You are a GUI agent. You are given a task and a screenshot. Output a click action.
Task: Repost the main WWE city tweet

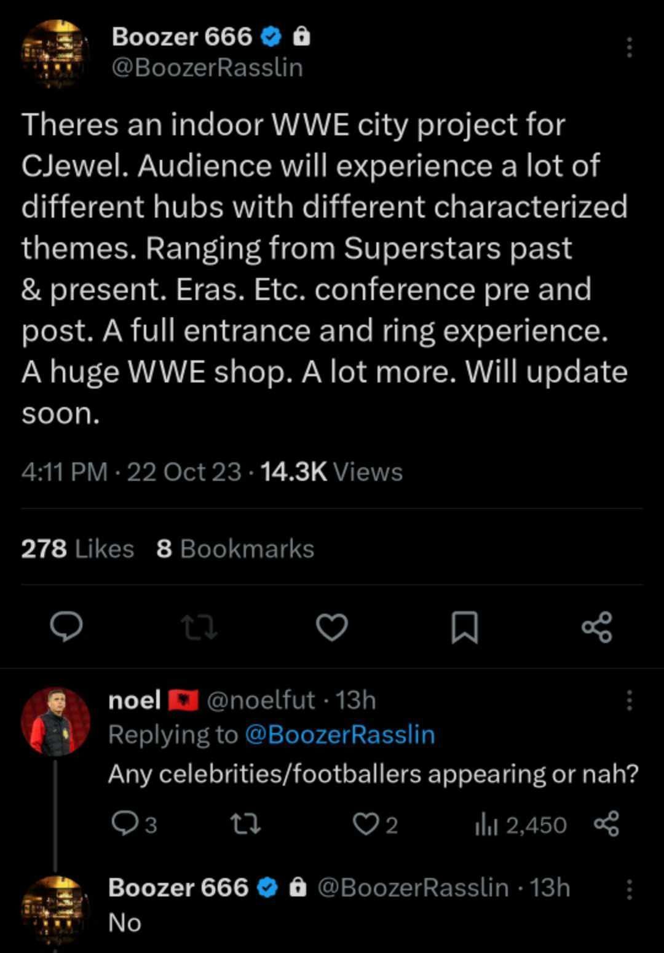200,627
